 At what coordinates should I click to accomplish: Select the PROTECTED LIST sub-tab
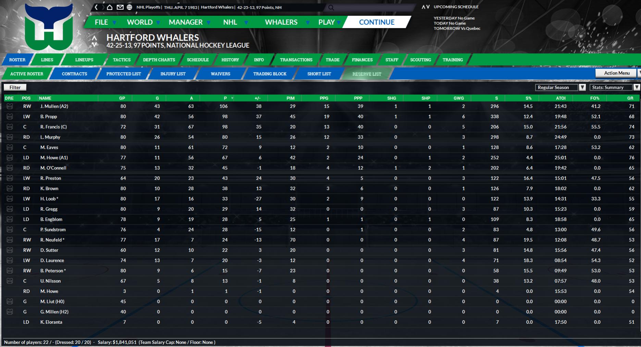[124, 74]
